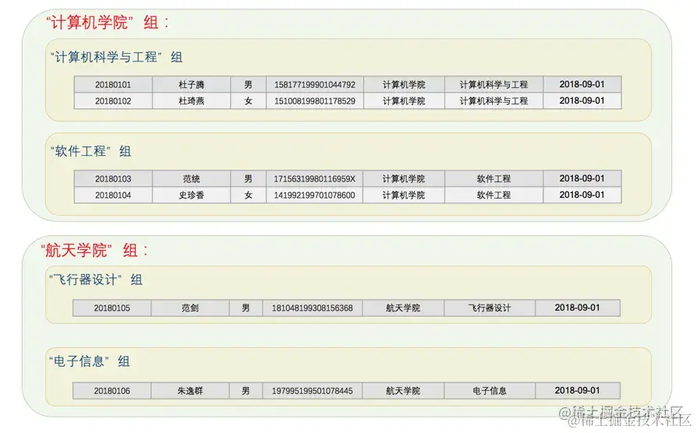Select ID number 151008199801178529

315,100
